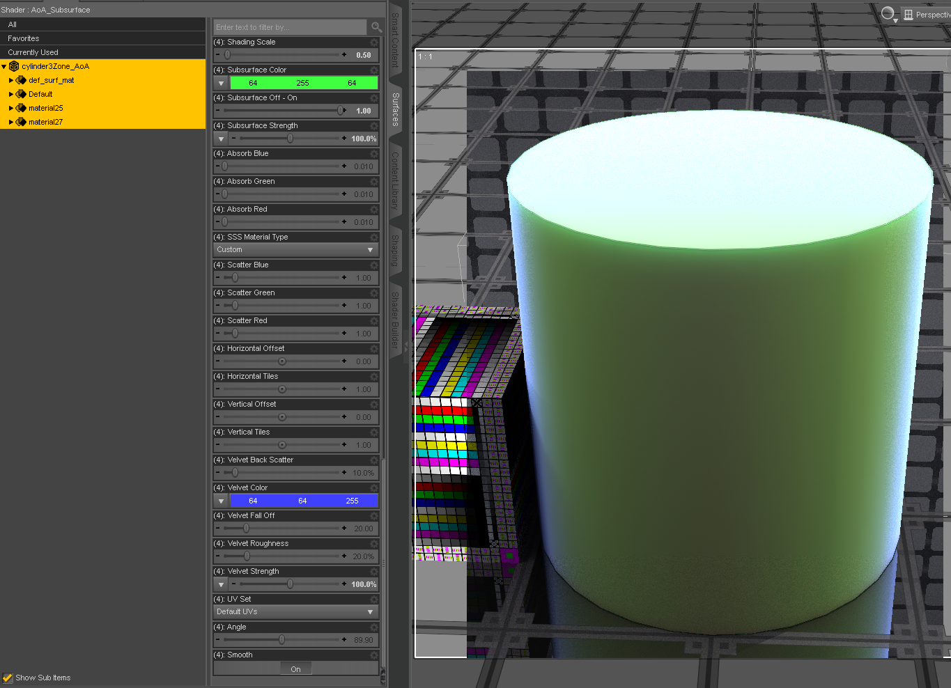Open the Perspective camera view selector
This screenshot has width=951, height=688.
click(x=927, y=15)
